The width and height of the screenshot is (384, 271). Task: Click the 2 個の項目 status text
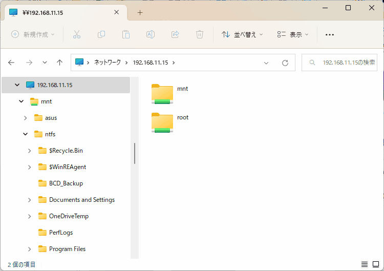pos(22,265)
